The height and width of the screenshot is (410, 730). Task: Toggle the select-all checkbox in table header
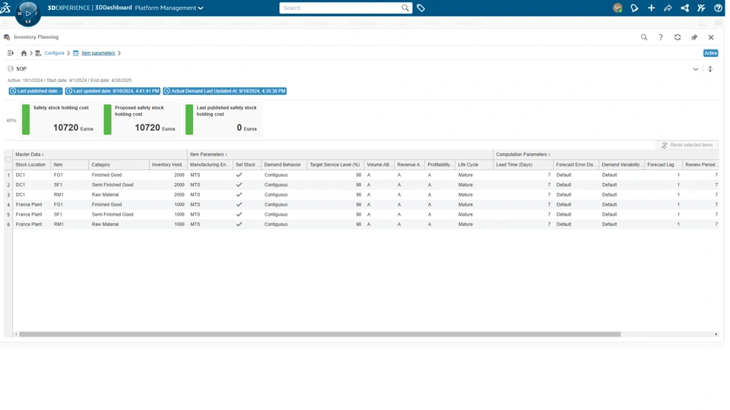(x=8, y=159)
